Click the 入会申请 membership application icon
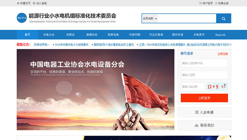The width and height of the screenshot is (247, 140). tap(197, 112)
